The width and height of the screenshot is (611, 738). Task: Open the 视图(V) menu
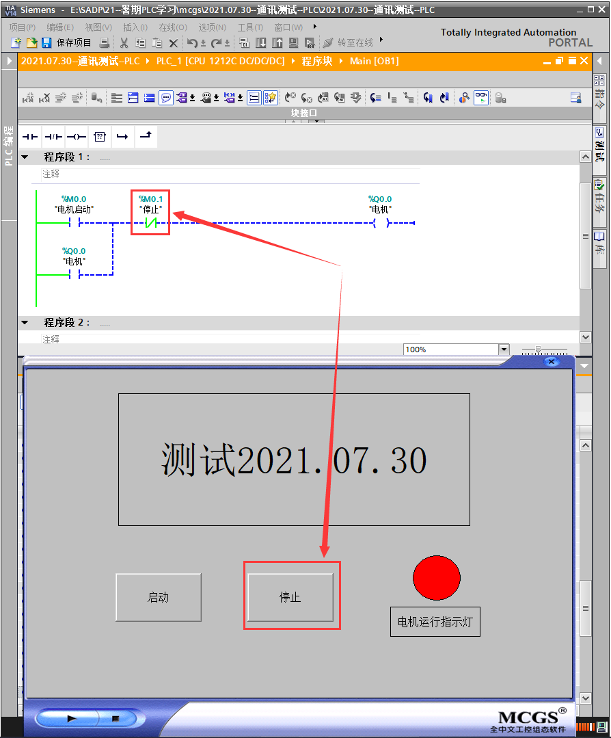click(98, 27)
